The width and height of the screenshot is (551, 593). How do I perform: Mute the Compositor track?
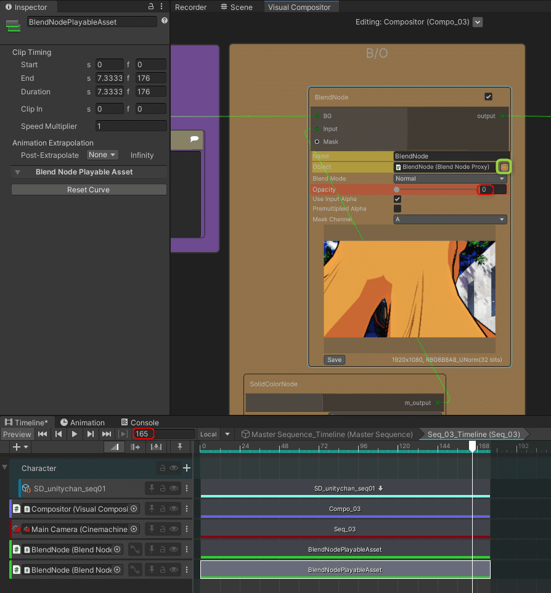[x=174, y=509]
